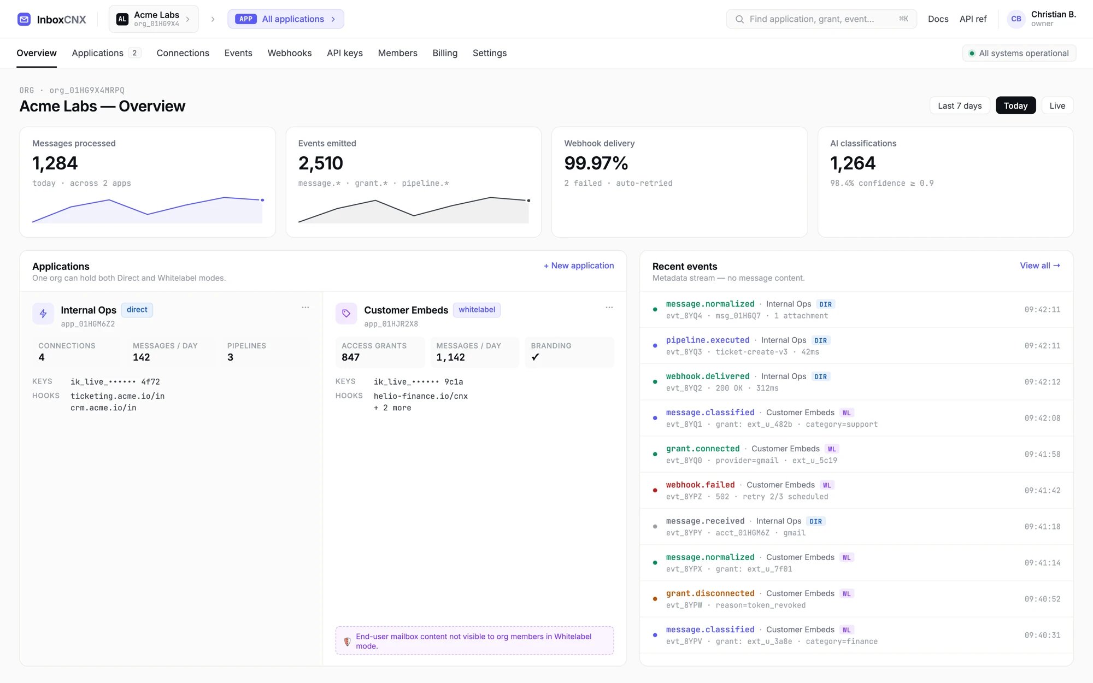Screen dimensions: 1093x683
Task: Expand the Acme Labs organization switcher
Action: tap(154, 19)
